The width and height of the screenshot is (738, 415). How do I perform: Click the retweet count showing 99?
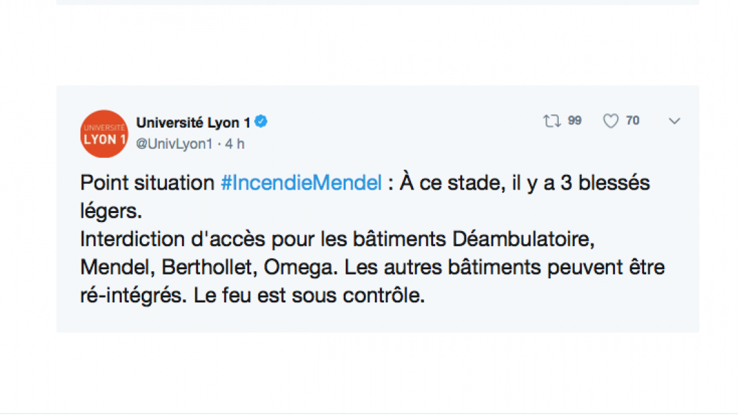(x=574, y=120)
